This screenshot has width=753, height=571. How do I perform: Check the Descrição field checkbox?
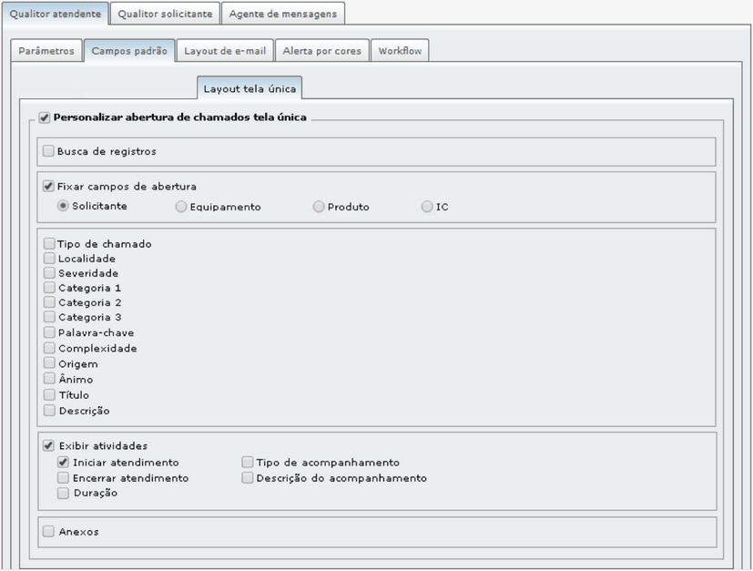pos(49,410)
